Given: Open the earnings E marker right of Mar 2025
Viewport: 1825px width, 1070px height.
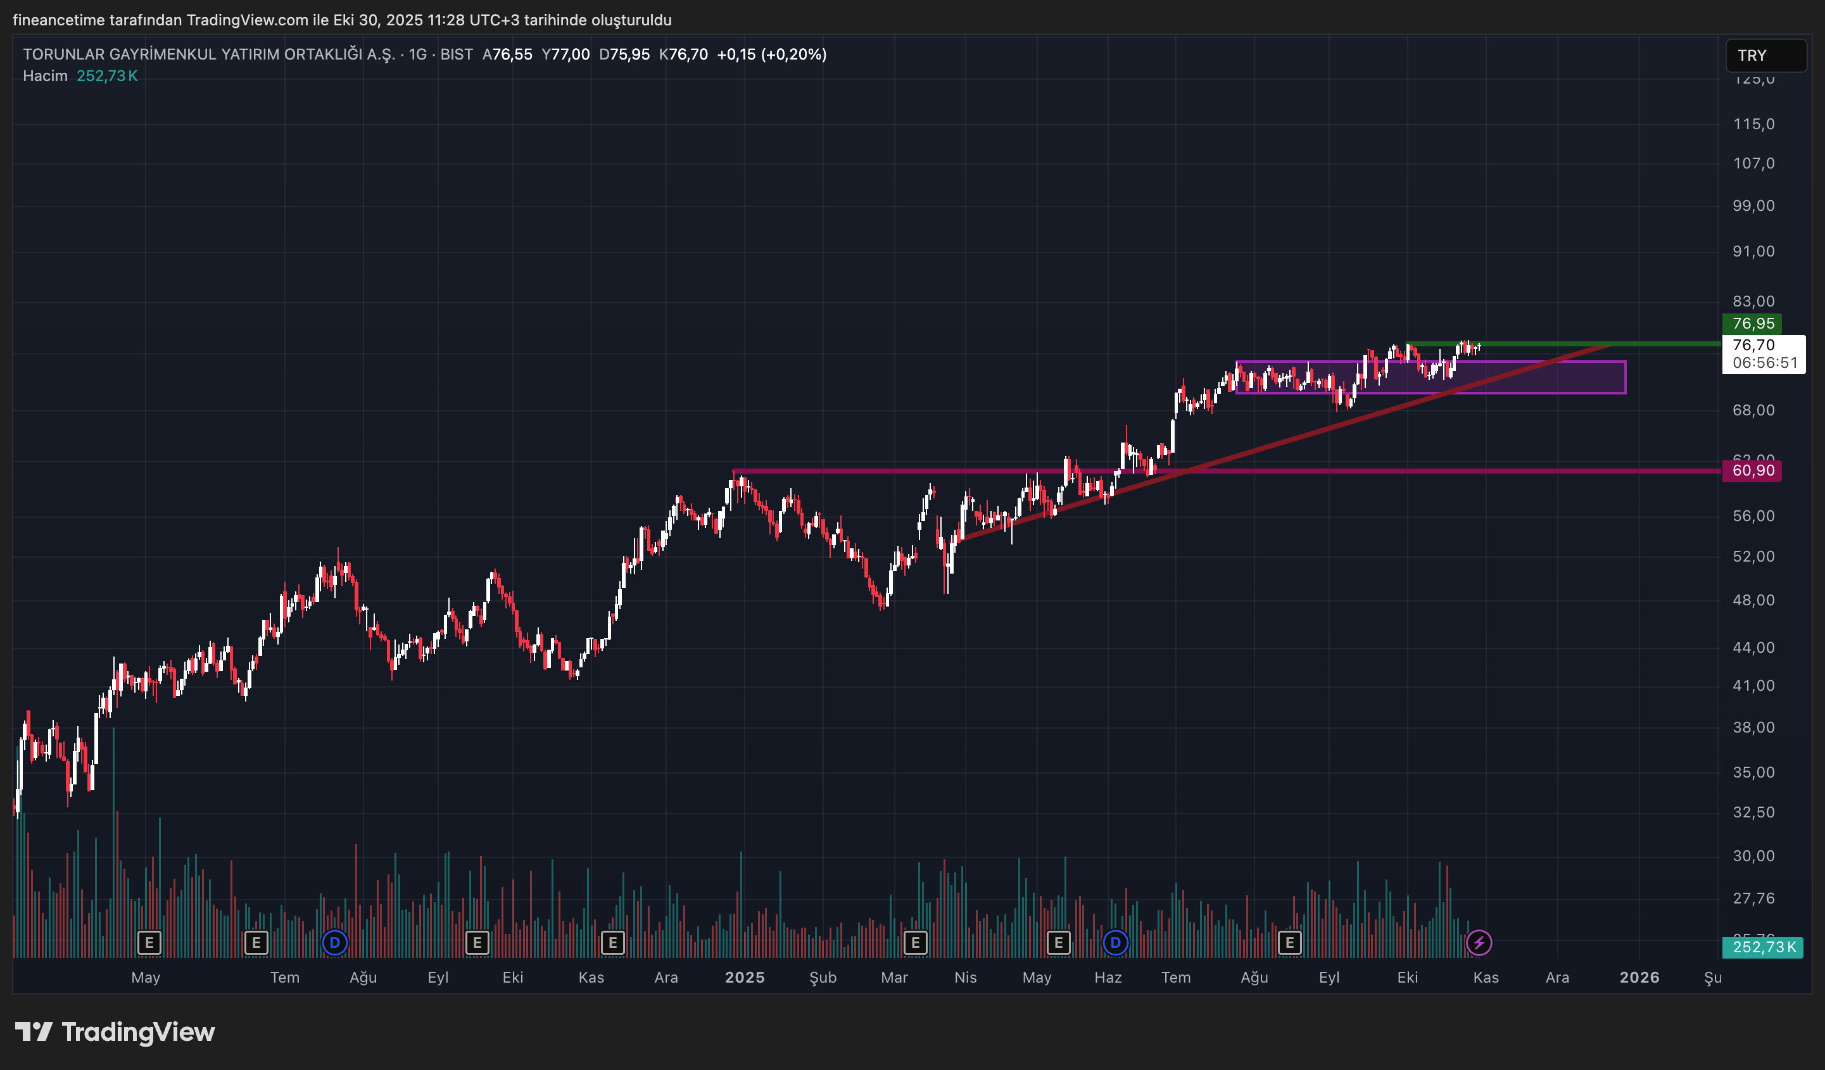Looking at the screenshot, I should [916, 943].
